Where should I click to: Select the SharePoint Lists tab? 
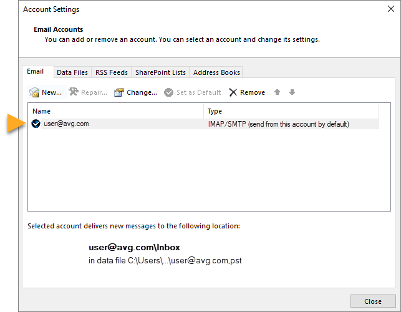pos(159,72)
